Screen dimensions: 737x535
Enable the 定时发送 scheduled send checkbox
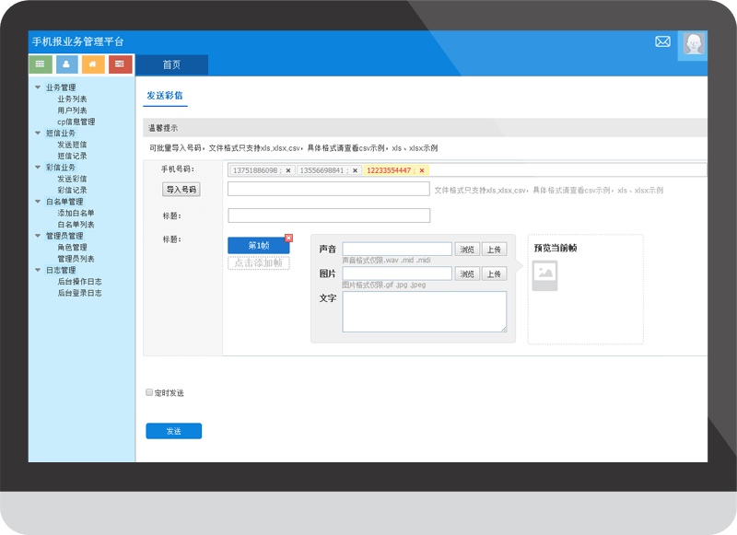click(x=149, y=392)
